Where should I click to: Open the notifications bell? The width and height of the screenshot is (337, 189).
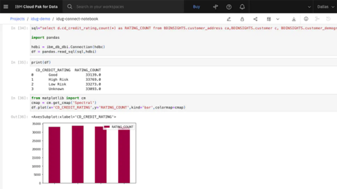coord(242,7)
